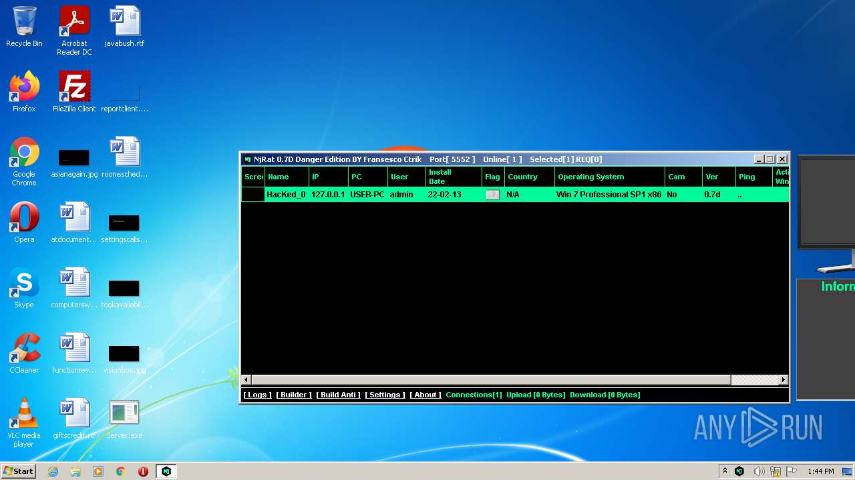Open media player taskbar icon
855x480 pixels.
point(98,471)
